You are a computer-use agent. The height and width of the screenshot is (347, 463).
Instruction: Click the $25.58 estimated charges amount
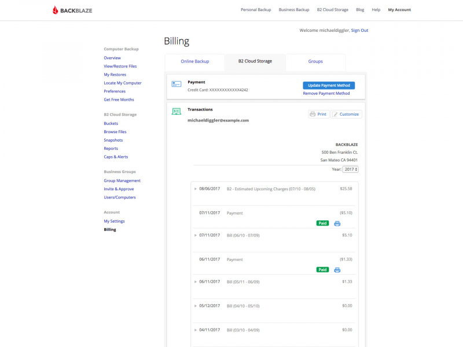click(x=346, y=189)
